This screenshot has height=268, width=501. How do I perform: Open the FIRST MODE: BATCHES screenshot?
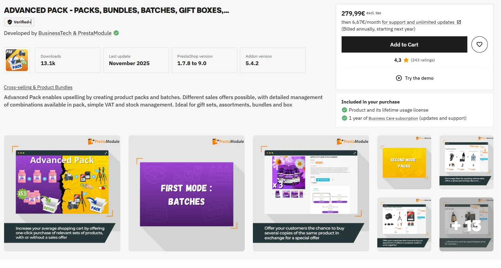(x=187, y=193)
